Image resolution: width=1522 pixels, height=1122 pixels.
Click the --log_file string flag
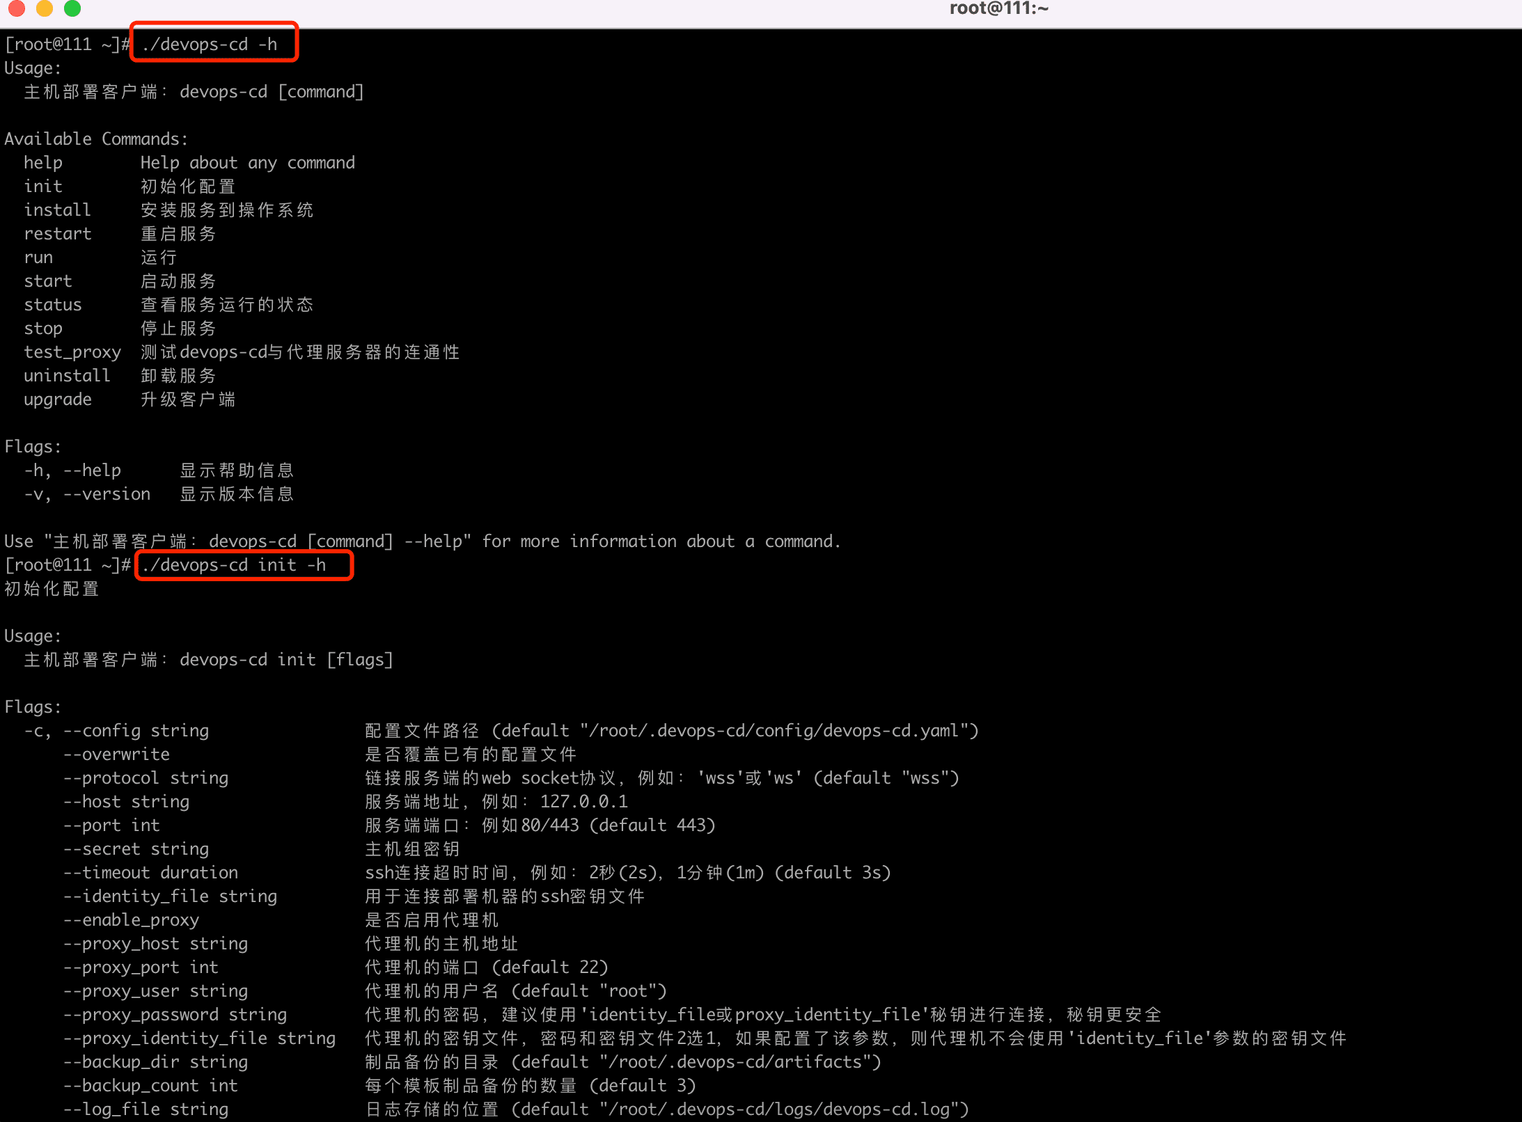146,1109
